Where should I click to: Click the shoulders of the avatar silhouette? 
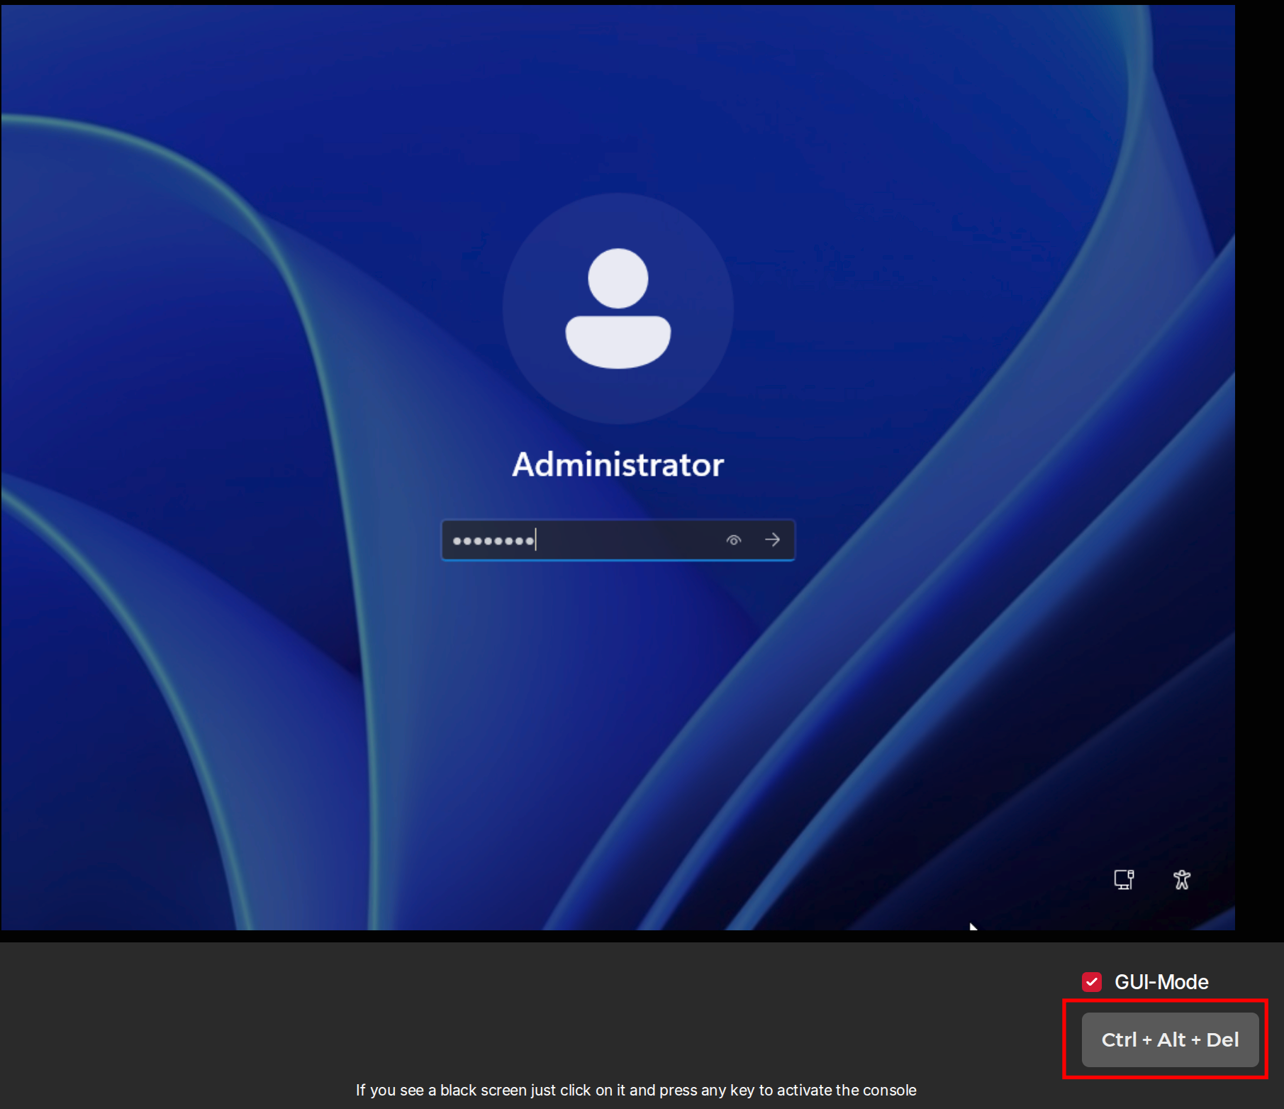(618, 342)
